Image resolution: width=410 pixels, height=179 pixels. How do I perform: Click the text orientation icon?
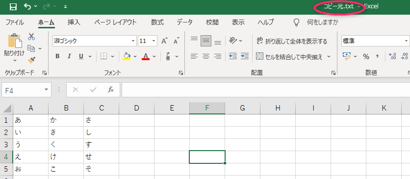[233, 41]
